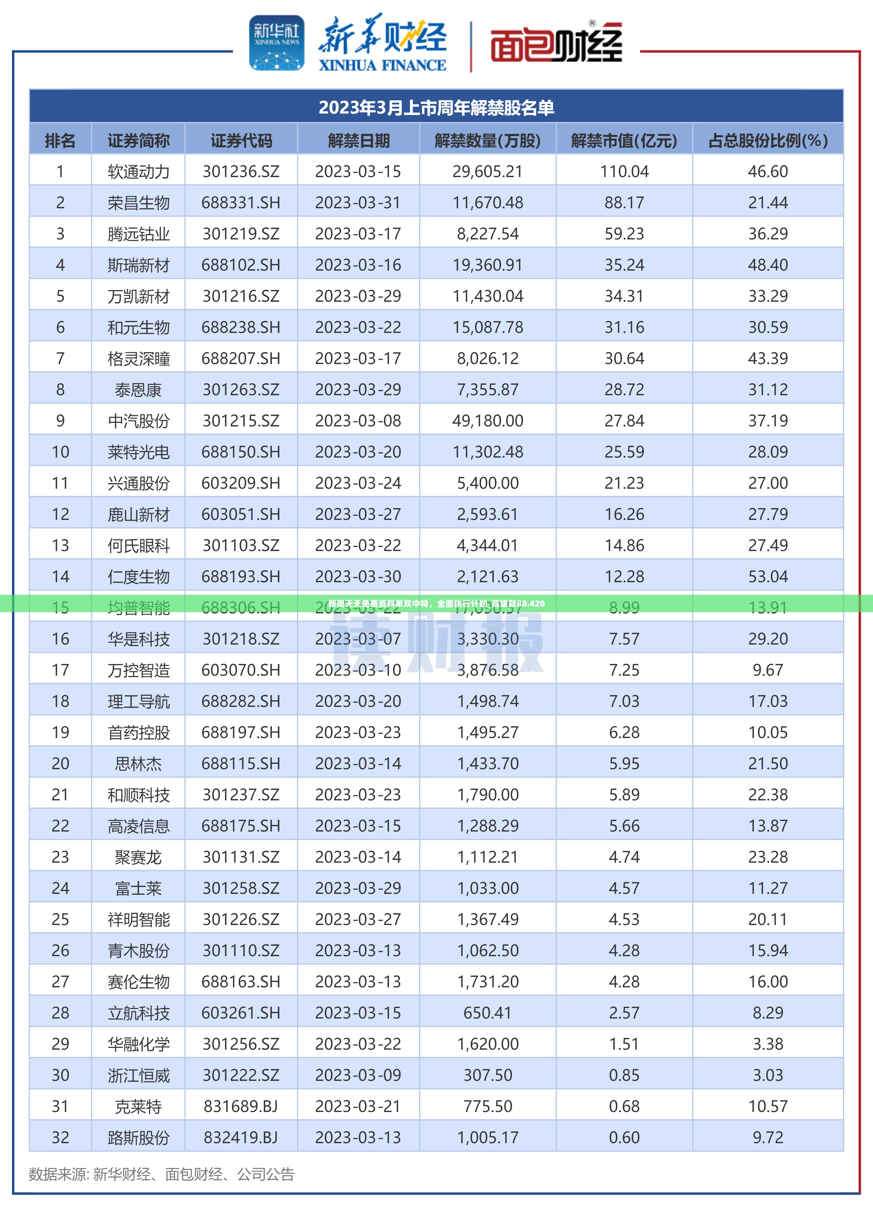
Task: Select the stock name 理工导航
Action: 138,701
